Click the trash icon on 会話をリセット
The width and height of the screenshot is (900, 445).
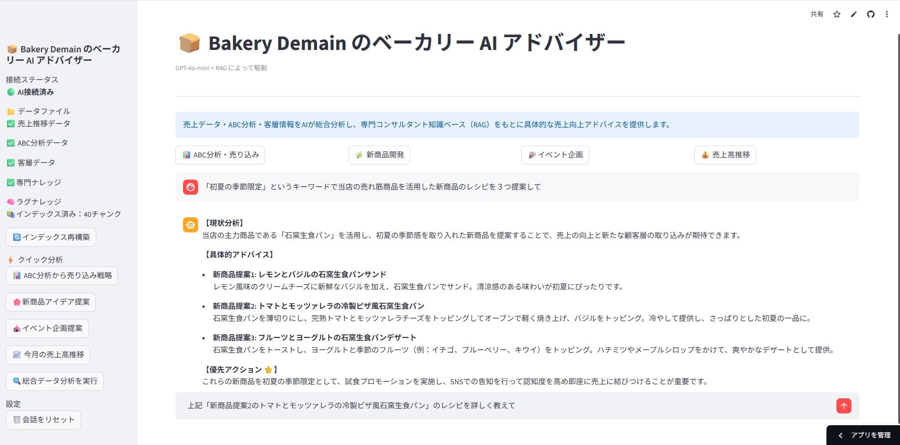pyautogui.click(x=17, y=420)
